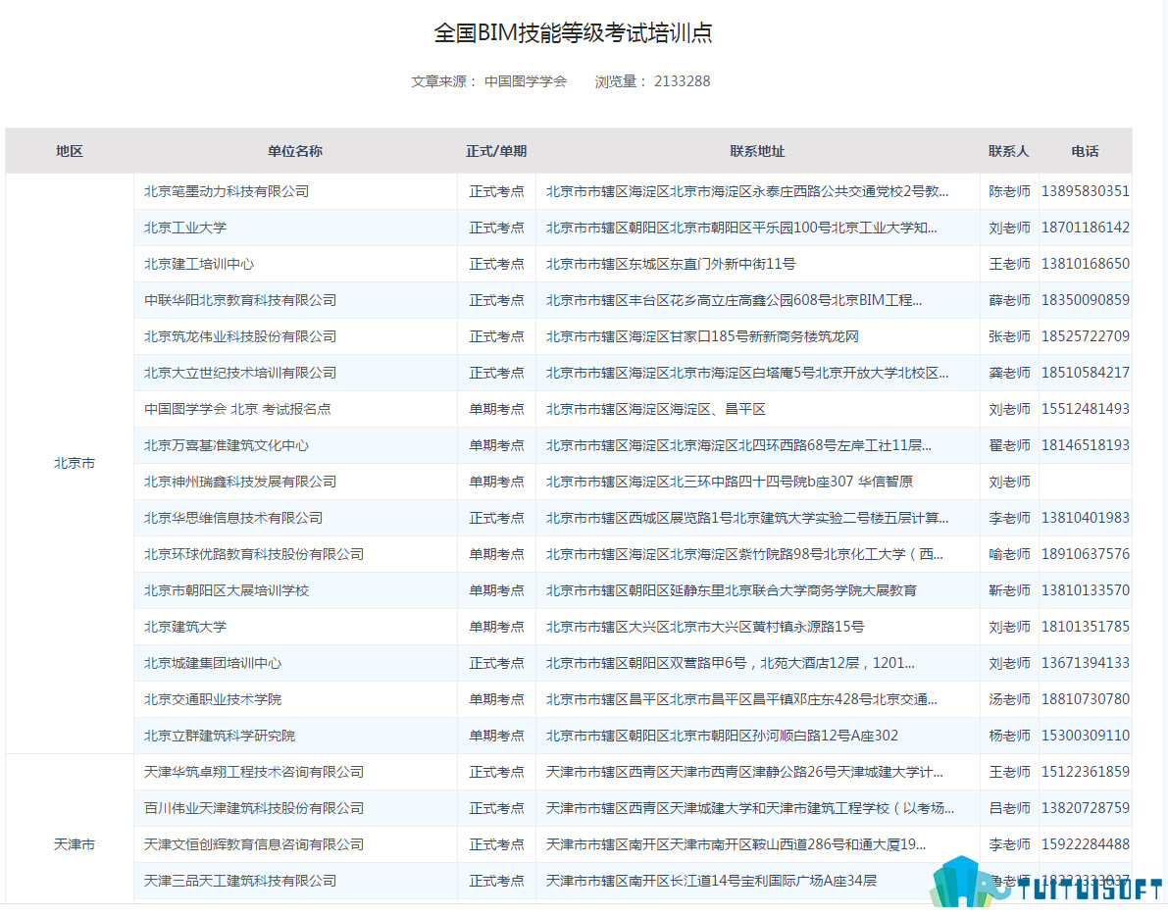Select 北京神州瑞鑫科技发展有限公司 unit name

pos(240,482)
